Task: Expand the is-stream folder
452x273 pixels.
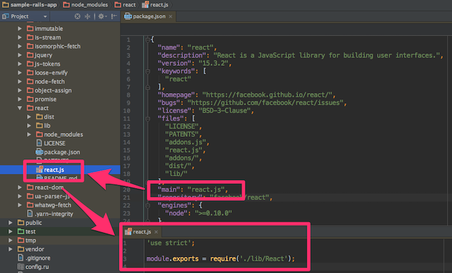Action: pos(19,37)
